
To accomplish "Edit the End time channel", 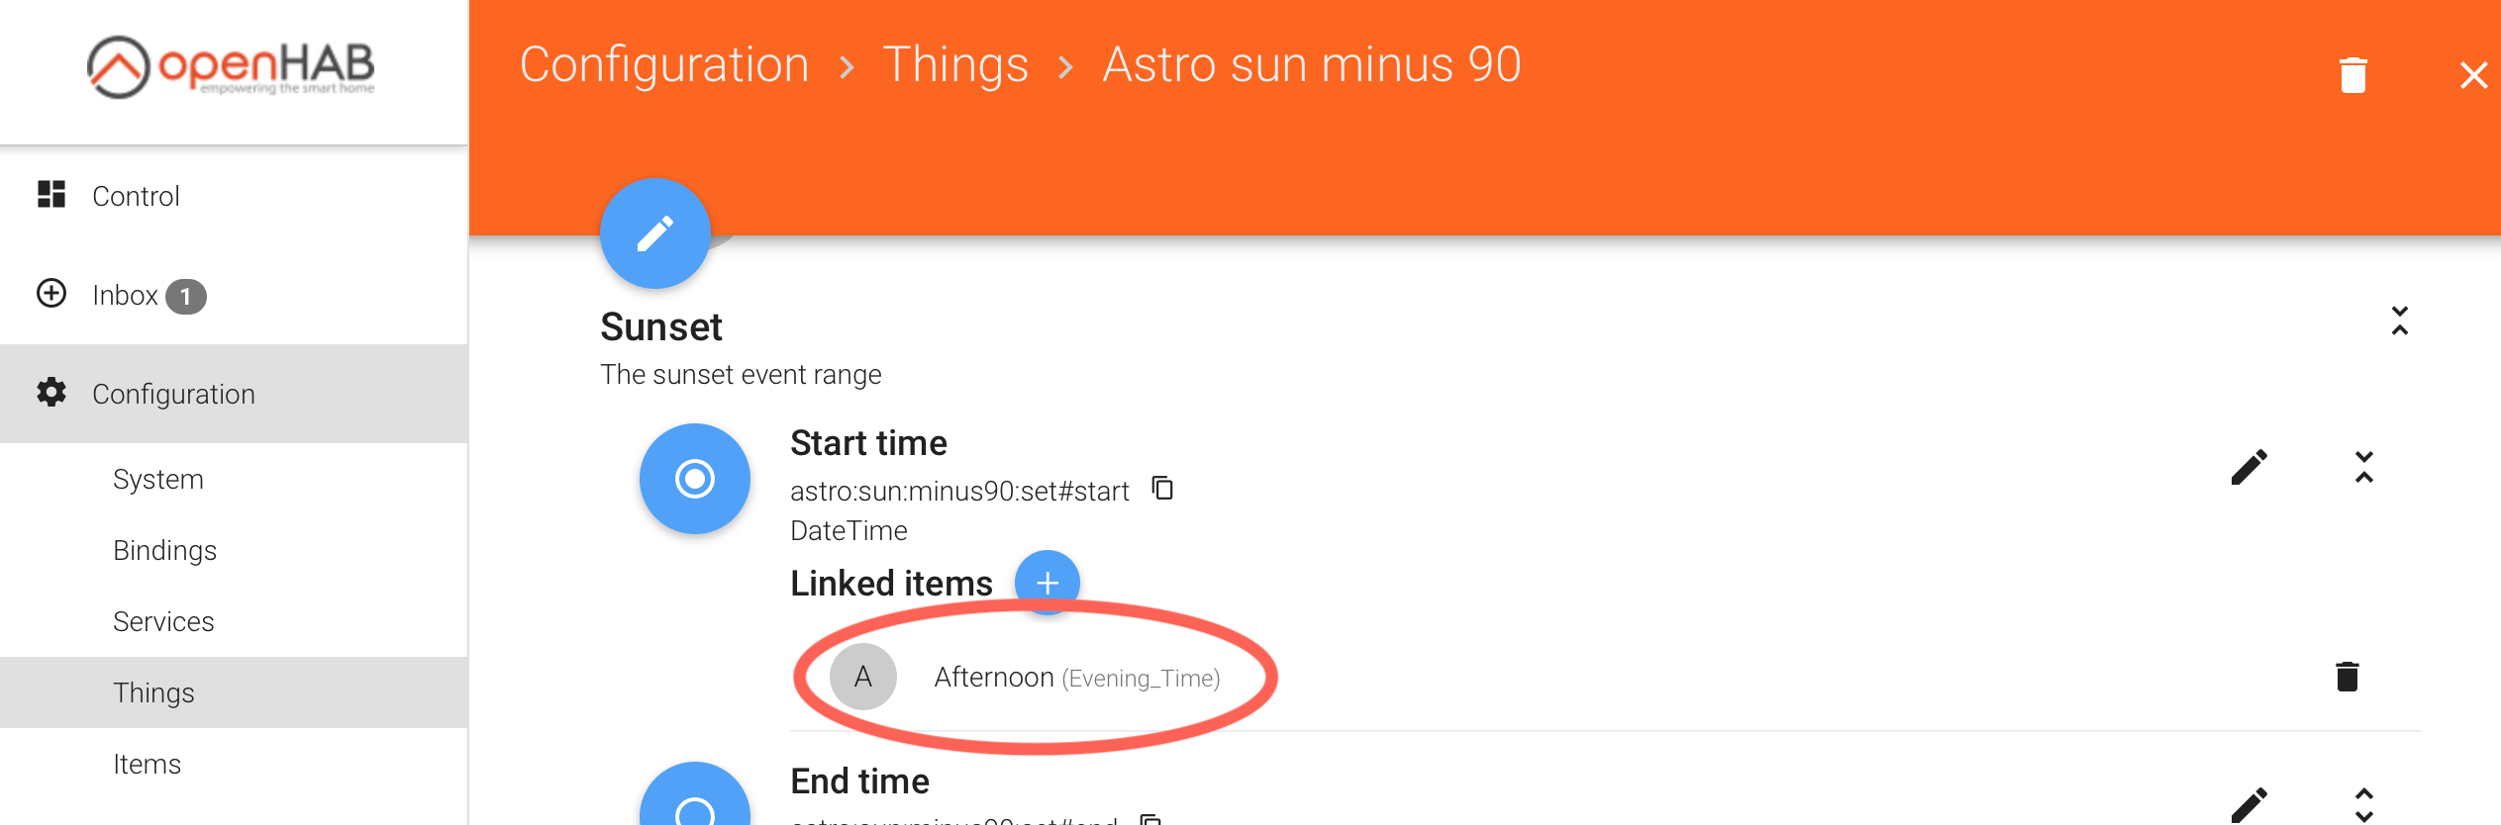I will [2249, 805].
